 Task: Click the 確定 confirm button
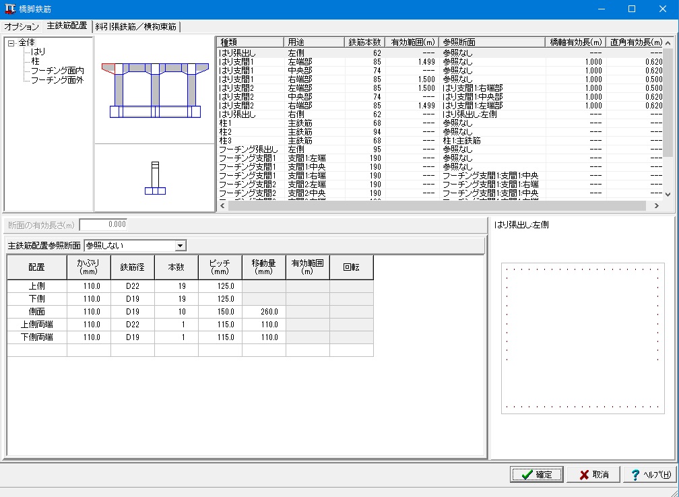536,475
